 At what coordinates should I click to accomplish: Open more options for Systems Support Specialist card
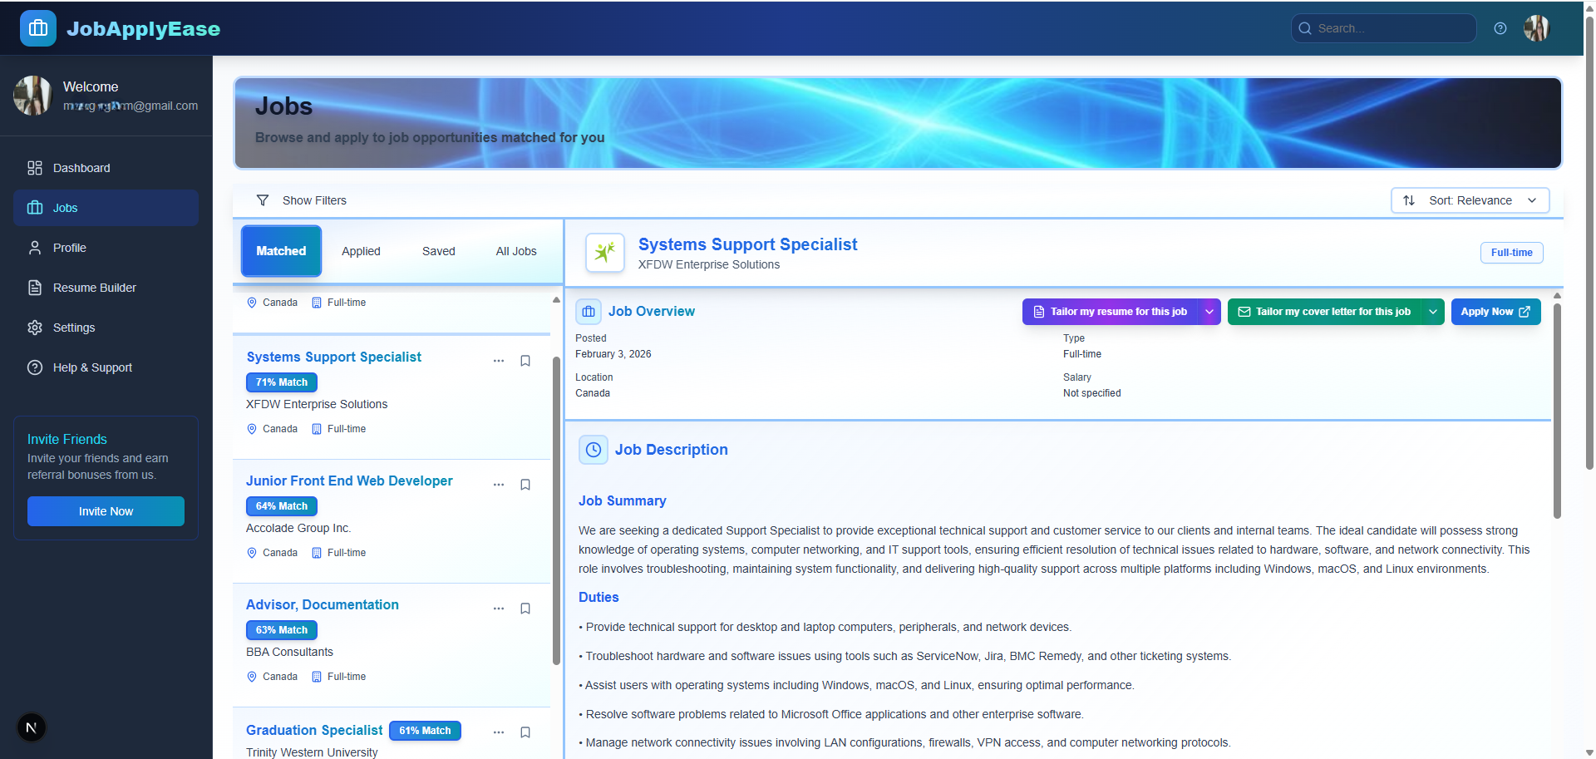point(499,361)
